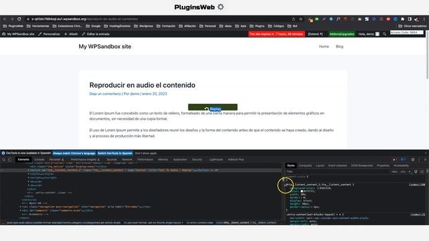The image size is (429, 241).
Task: Open the PluginsWeb bookmarks folder
Action: coord(13,26)
